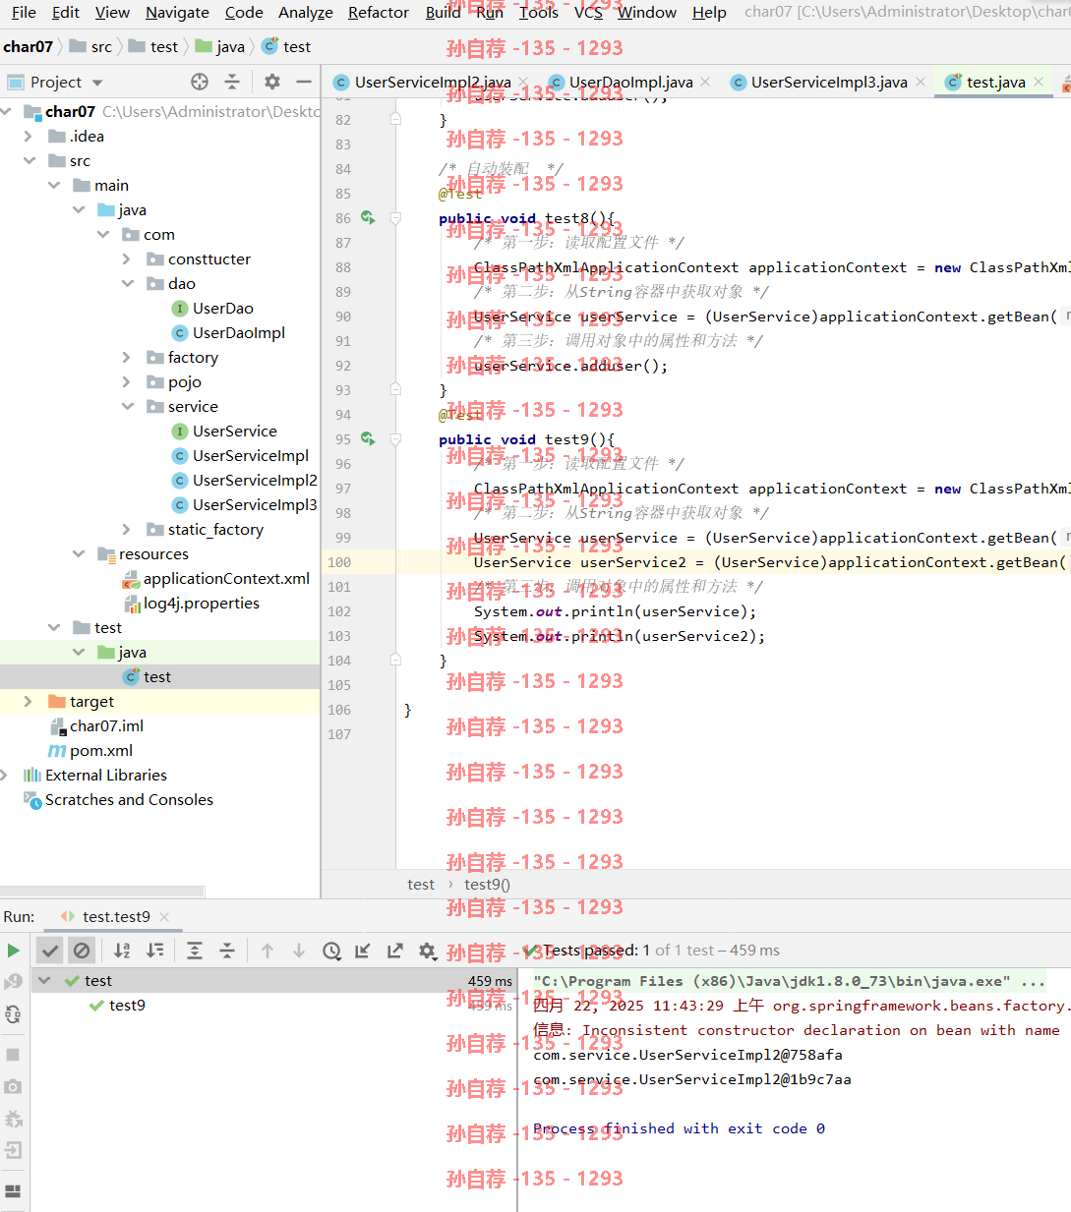Viewport: 1071px width, 1212px height.
Task: Toggle auto-test in the Run sidebar
Action: coord(13,1014)
